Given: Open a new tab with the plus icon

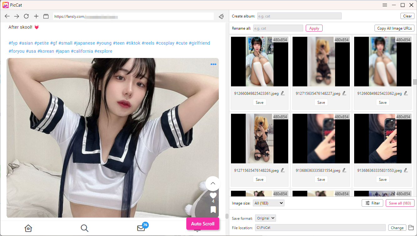Looking at the screenshot, I should pos(36,16).
